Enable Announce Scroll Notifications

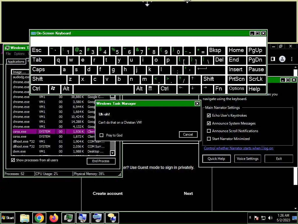[209, 131]
